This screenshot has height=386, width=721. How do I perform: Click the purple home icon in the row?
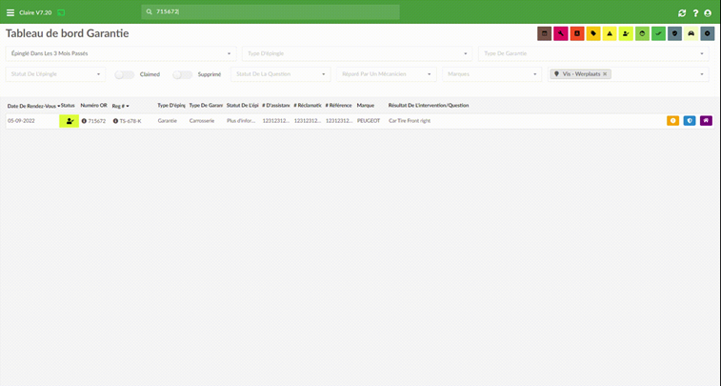[x=706, y=120]
